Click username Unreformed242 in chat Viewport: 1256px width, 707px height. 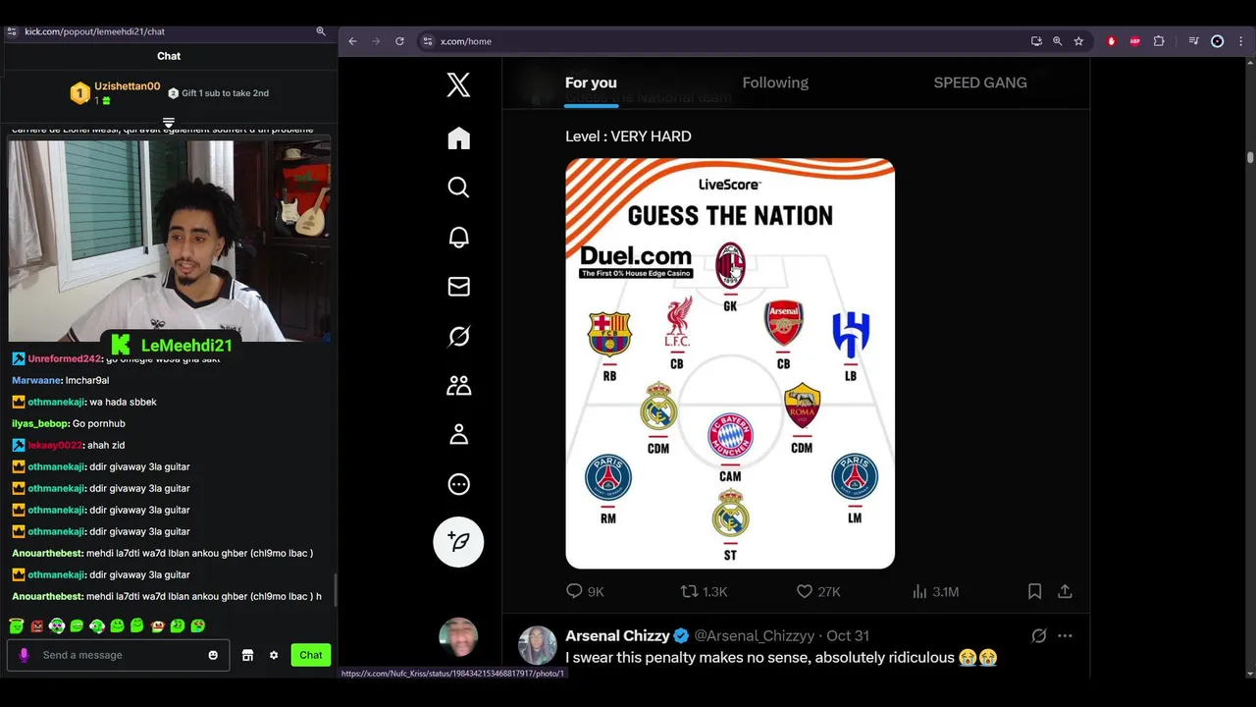coord(65,358)
